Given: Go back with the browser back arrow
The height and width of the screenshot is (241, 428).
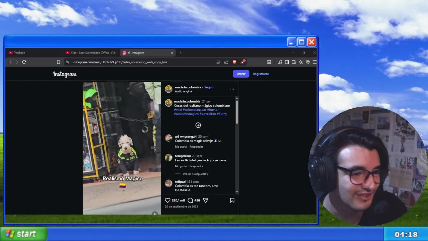Looking at the screenshot, I should tap(10, 62).
